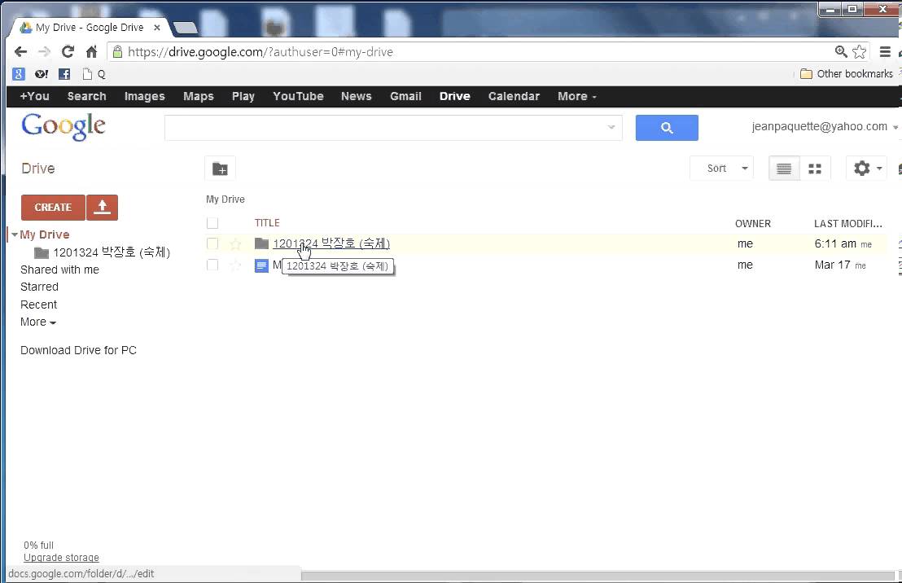Check the box for the Mar 17 document

click(212, 265)
